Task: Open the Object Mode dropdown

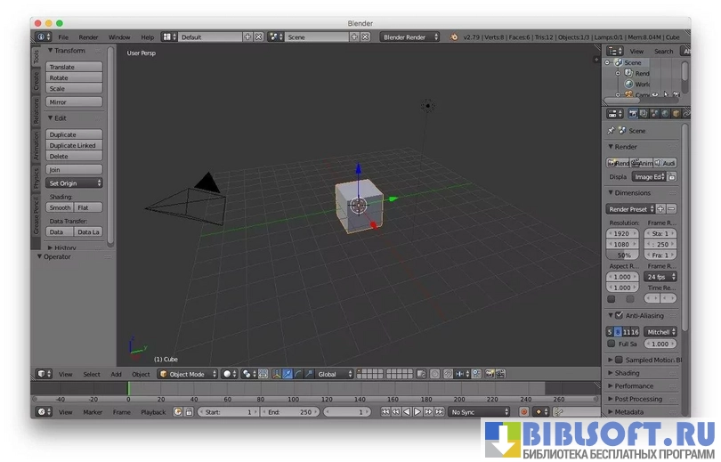Action: click(188, 374)
